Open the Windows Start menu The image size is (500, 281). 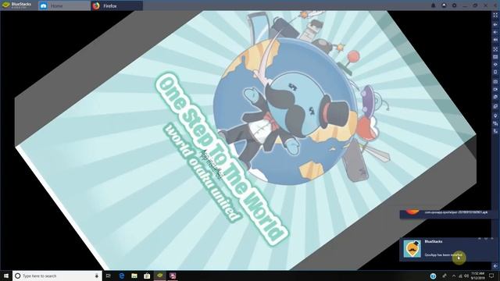pyautogui.click(x=6, y=276)
